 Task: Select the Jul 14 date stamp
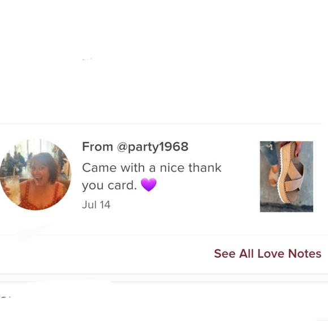coord(96,205)
